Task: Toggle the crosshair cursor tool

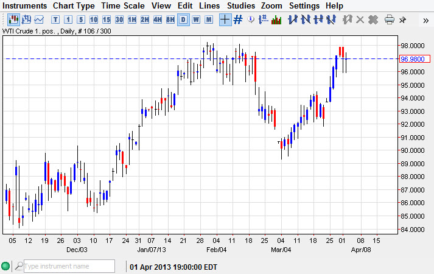Action: (x=225, y=19)
